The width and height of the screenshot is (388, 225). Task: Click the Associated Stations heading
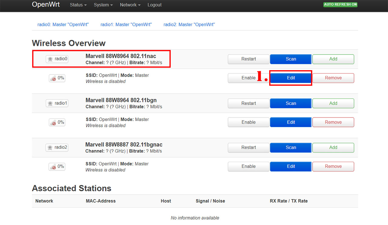pyautogui.click(x=72, y=188)
